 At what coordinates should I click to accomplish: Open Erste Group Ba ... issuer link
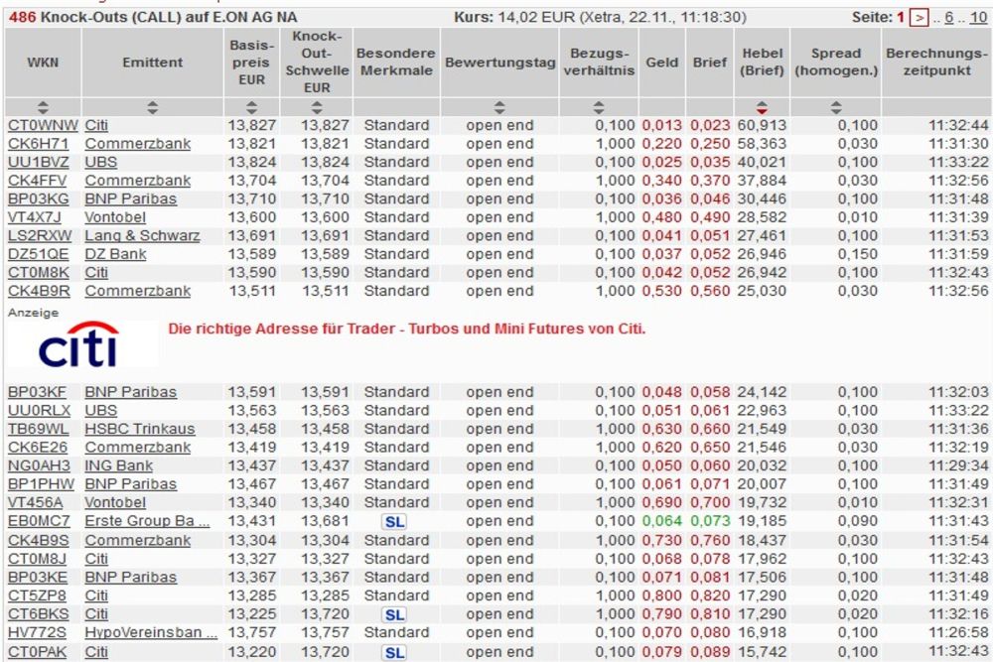coord(147,521)
